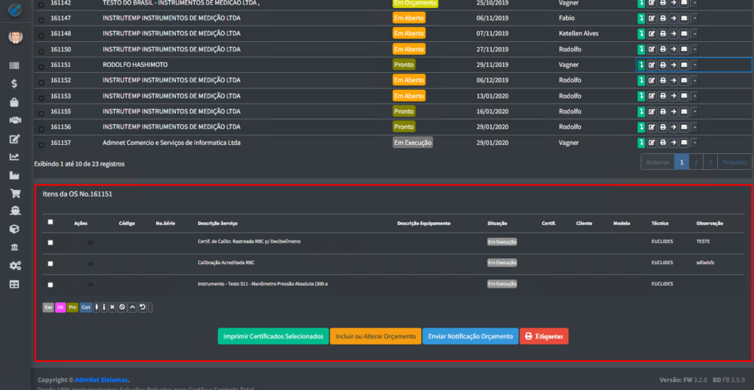This screenshot has height=390, width=754.
Task: Click envelope icon for order 161157
Action: [x=683, y=143]
